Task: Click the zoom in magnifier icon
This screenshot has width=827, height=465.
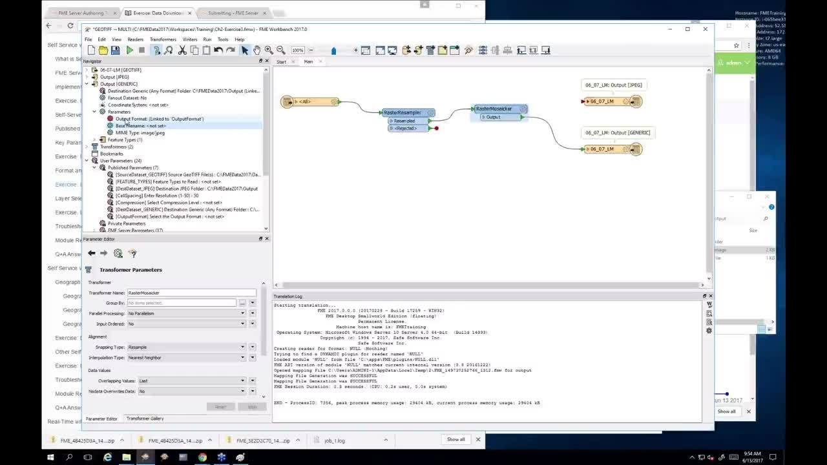Action: (x=269, y=50)
